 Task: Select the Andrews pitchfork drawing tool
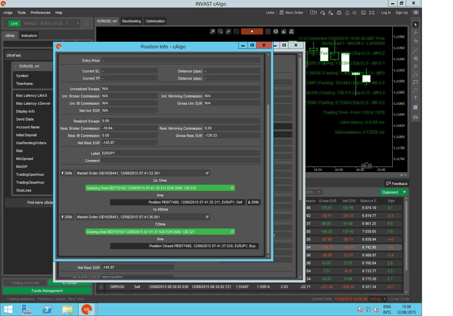pos(415,66)
